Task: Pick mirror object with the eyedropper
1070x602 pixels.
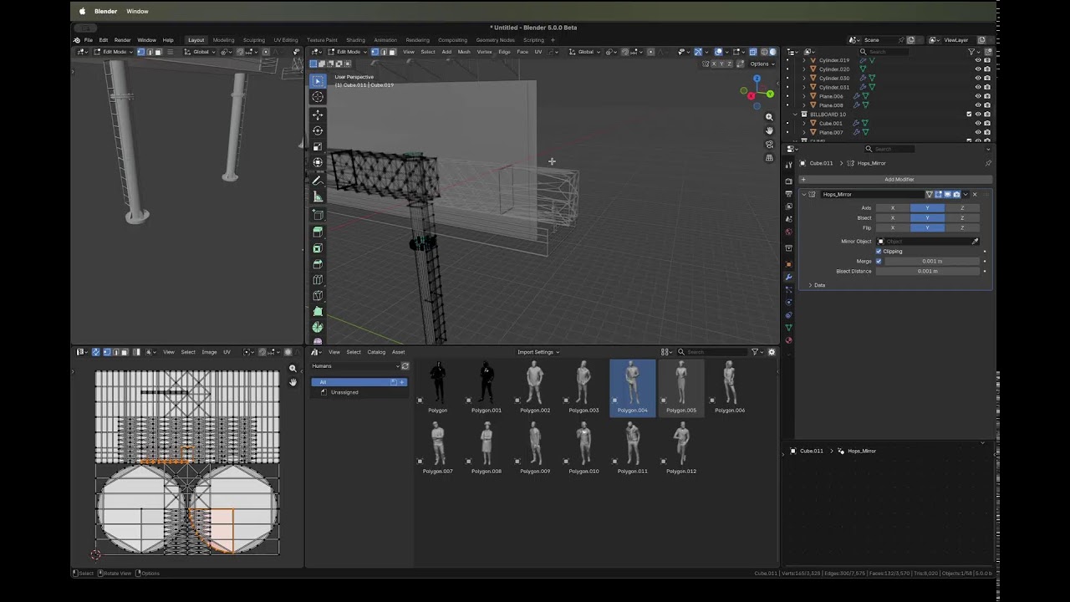Action: (x=975, y=241)
